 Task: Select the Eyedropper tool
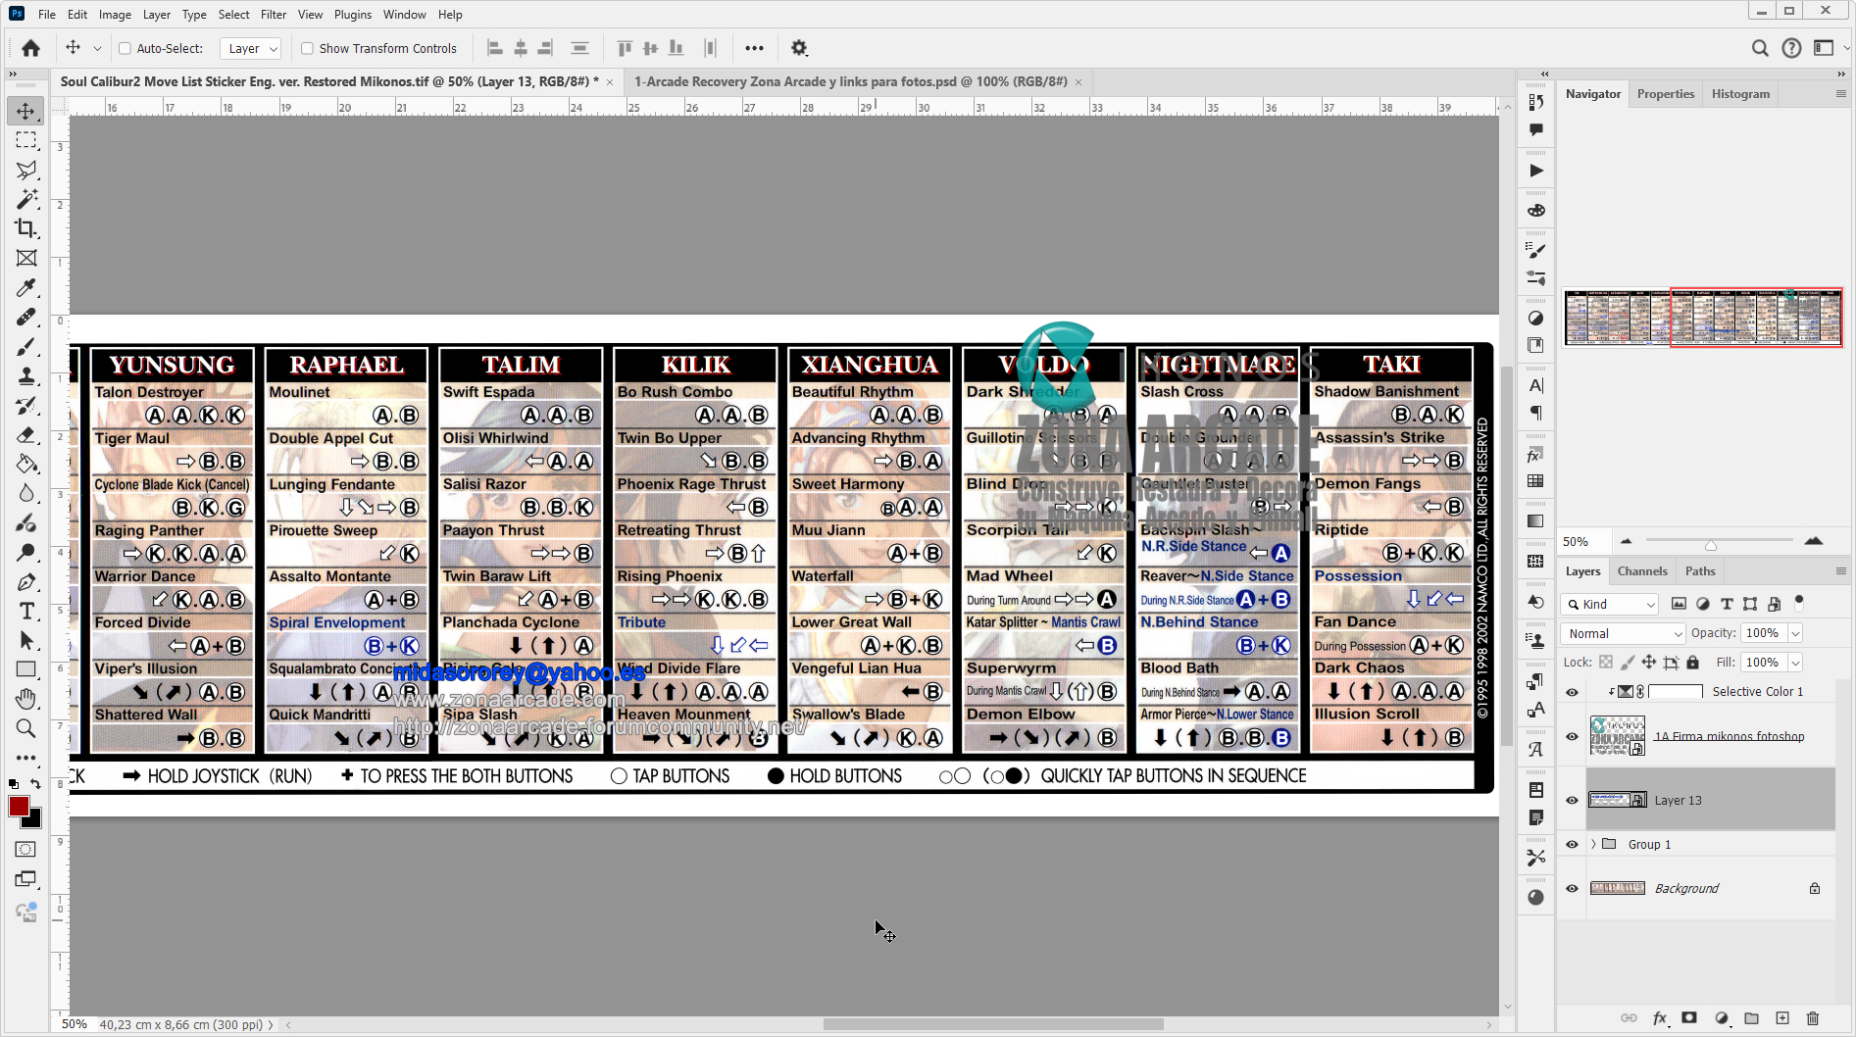(26, 287)
